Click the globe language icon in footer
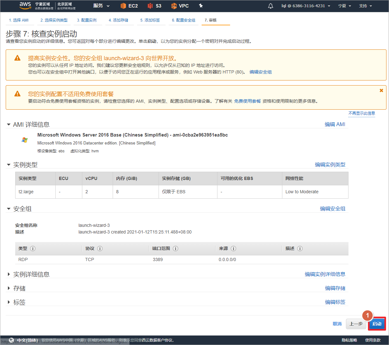The height and width of the screenshot is (345, 389). [11, 340]
